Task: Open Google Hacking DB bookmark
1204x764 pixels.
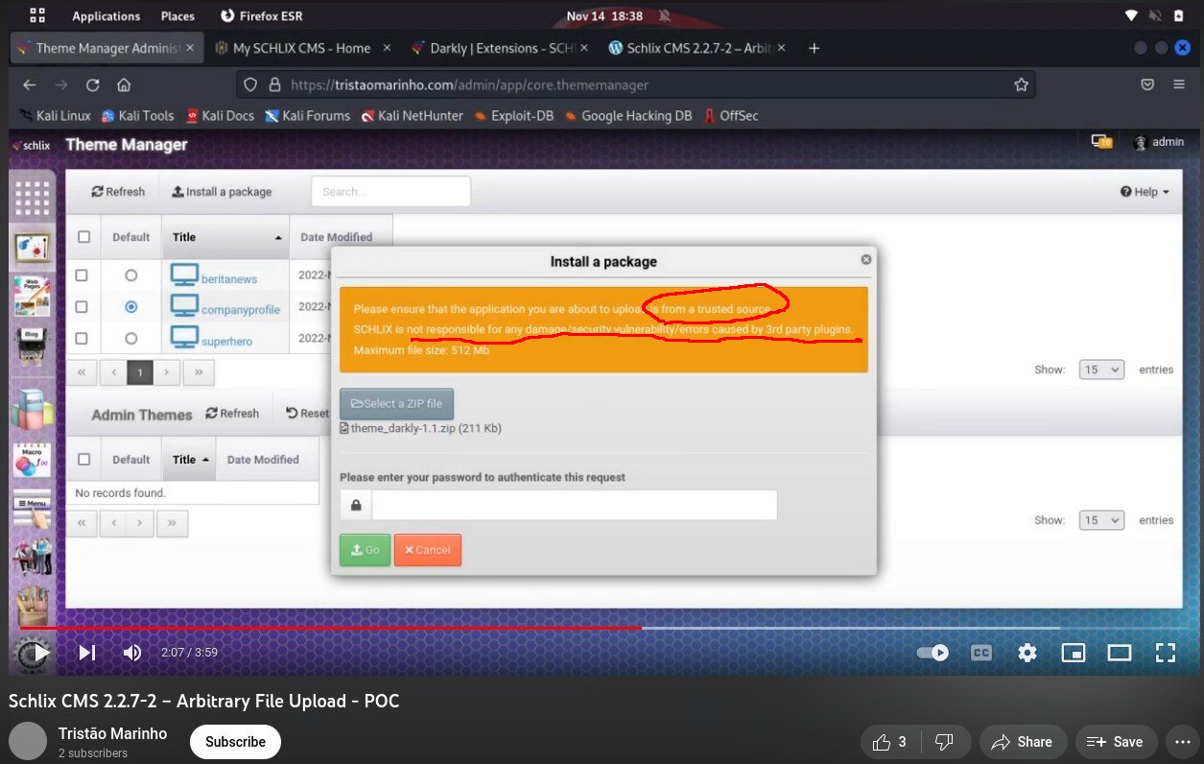Action: (627, 115)
